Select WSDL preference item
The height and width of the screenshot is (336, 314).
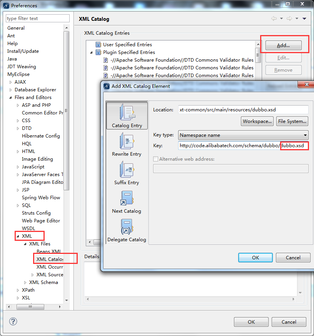point(28,228)
